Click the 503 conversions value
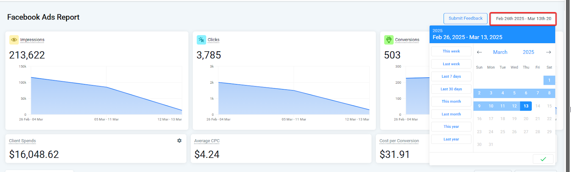This screenshot has height=172, width=571. click(392, 55)
